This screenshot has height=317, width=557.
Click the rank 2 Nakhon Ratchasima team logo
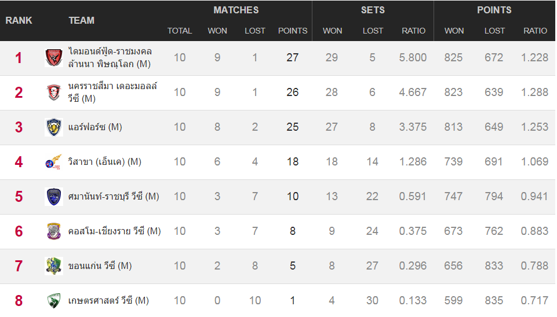(x=54, y=93)
